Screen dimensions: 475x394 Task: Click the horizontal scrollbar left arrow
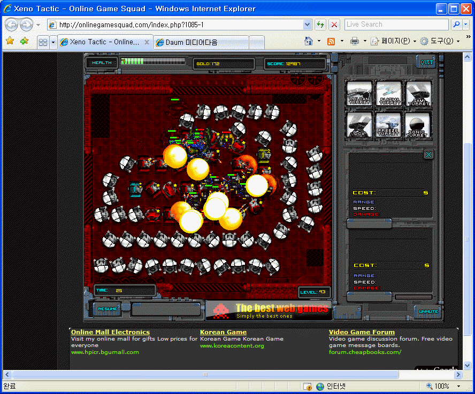tap(7, 375)
